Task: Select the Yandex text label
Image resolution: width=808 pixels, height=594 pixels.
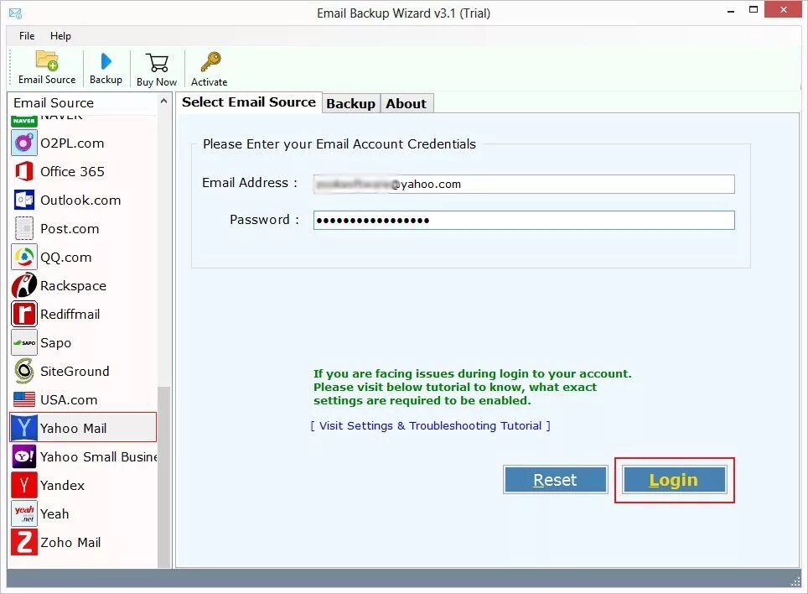Action: click(62, 485)
